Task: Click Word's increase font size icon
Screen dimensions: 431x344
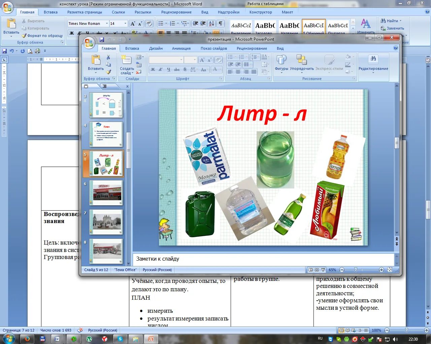Action: tap(133, 24)
